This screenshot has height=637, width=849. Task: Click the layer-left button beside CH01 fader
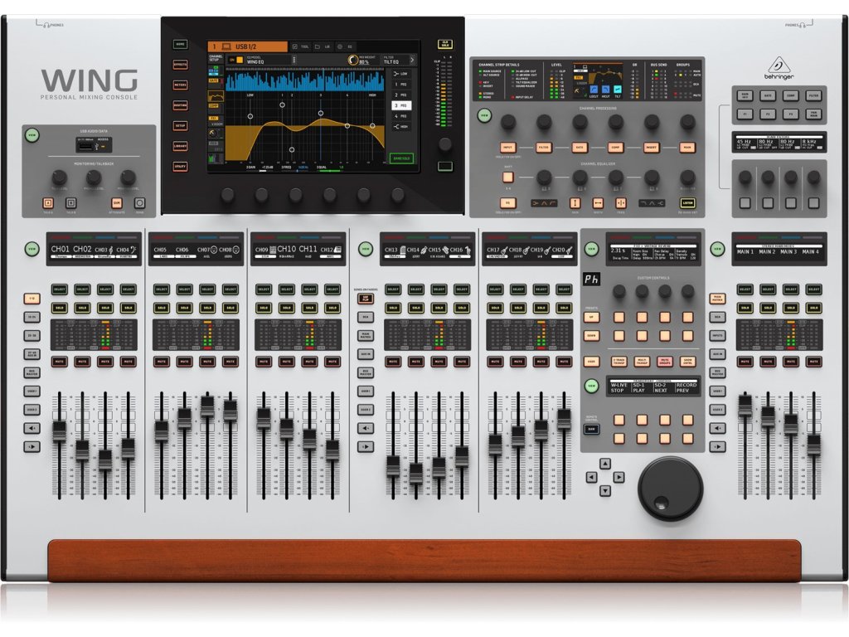pos(32,429)
